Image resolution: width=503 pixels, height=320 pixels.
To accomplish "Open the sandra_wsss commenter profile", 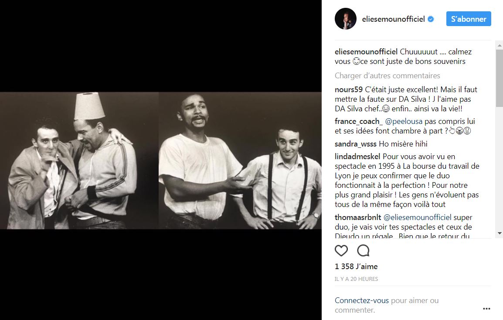I will pos(355,144).
